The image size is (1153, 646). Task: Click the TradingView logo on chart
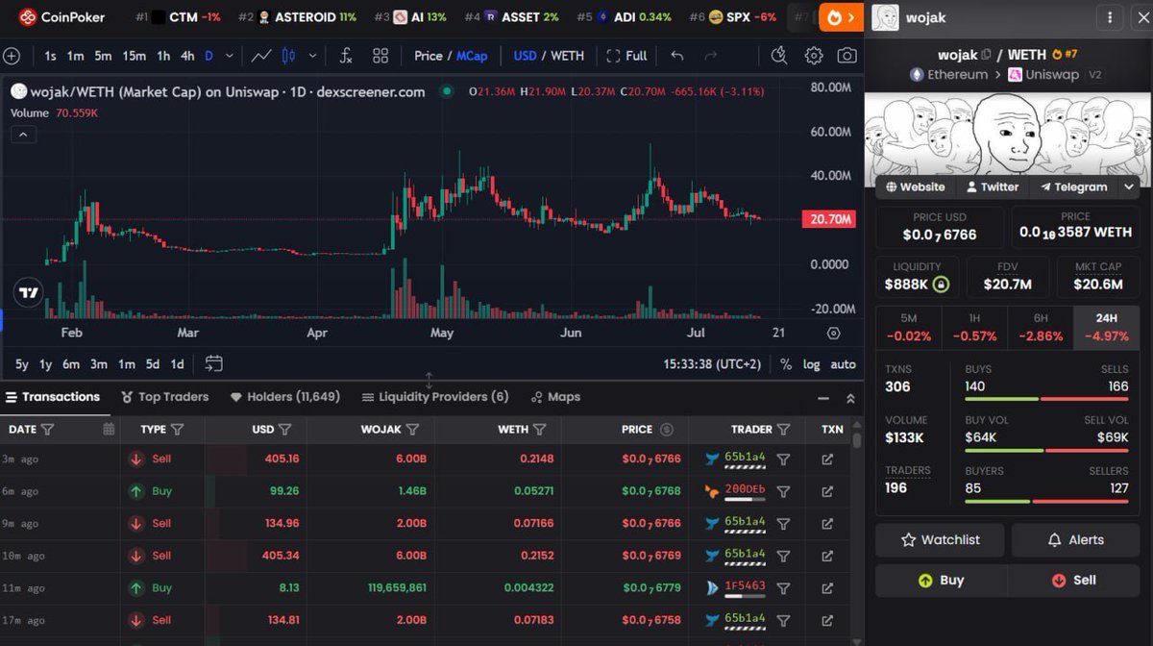pyautogui.click(x=28, y=293)
